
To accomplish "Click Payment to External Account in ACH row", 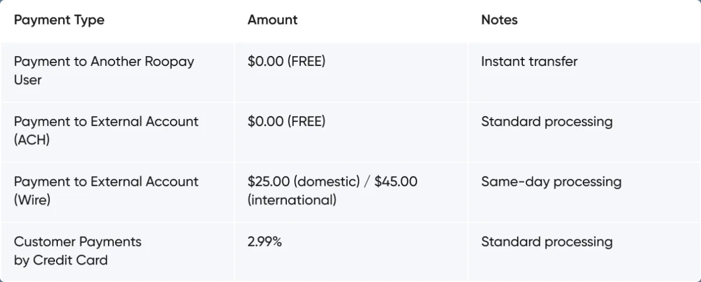I will (x=106, y=122).
